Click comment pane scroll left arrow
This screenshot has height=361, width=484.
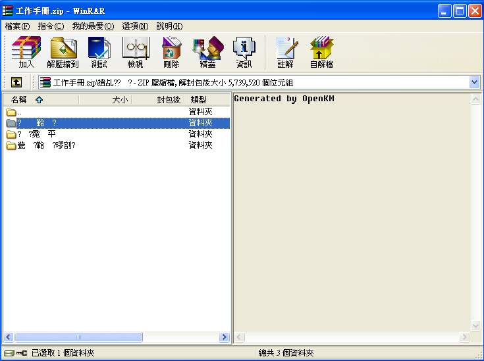(x=240, y=337)
